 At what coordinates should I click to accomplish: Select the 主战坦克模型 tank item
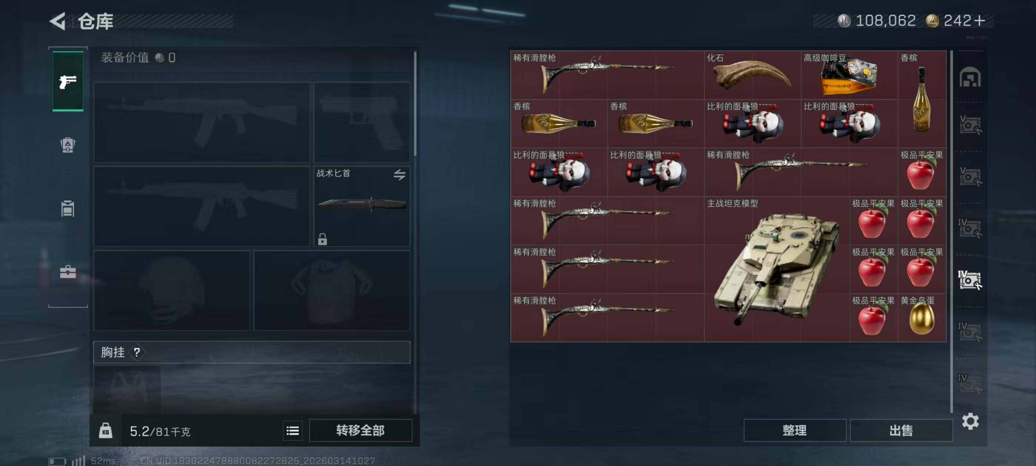777,269
